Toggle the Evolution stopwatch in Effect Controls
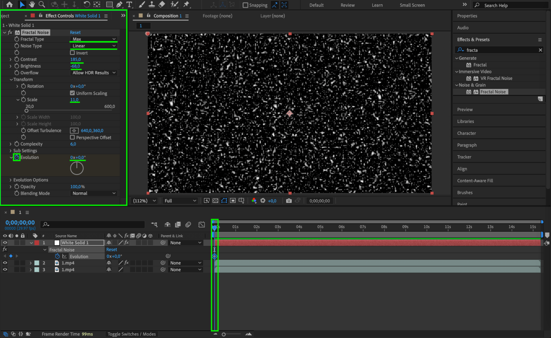The height and width of the screenshot is (338, 551). (x=17, y=157)
